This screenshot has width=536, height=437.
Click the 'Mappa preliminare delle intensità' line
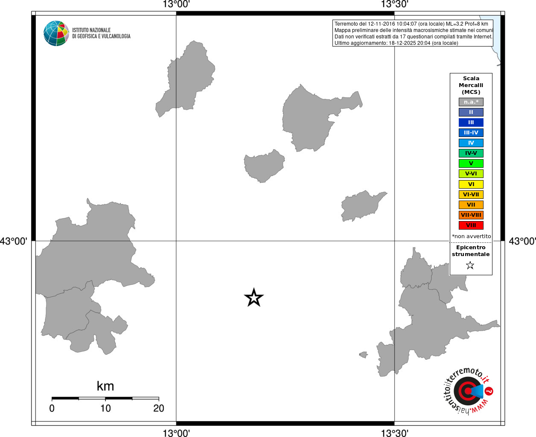[414, 30]
